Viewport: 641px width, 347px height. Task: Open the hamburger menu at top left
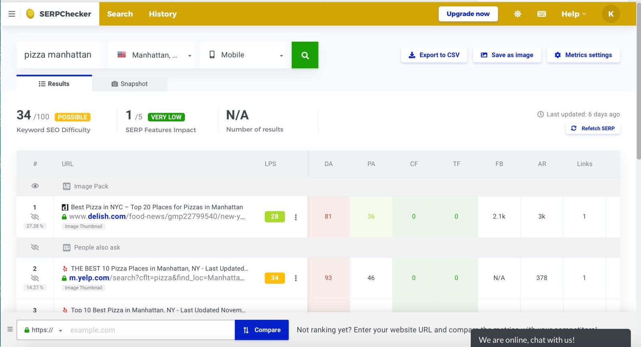tap(12, 14)
